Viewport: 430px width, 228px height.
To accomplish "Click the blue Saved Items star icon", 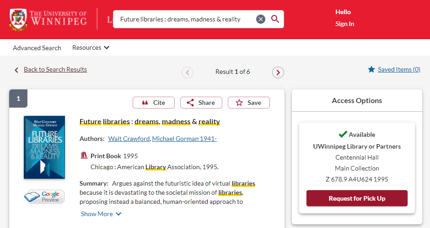I will click(371, 69).
